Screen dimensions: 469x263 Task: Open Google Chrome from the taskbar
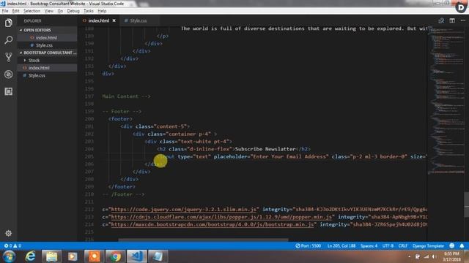pos(115,256)
